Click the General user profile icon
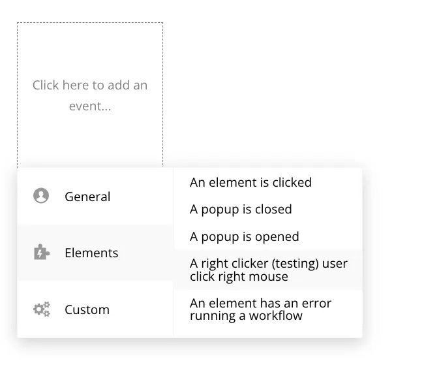The width and height of the screenshot is (424, 380). (x=41, y=196)
